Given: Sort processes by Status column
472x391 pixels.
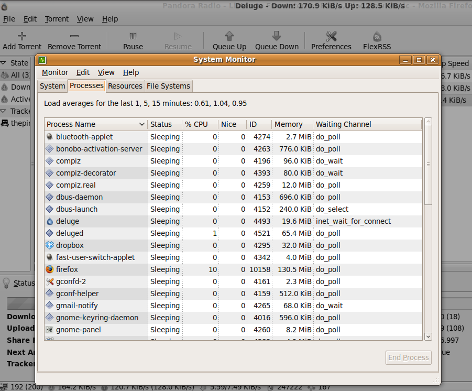Looking at the screenshot, I should [164, 124].
